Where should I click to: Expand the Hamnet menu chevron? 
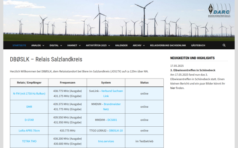pyautogui.click(x=80, y=45)
